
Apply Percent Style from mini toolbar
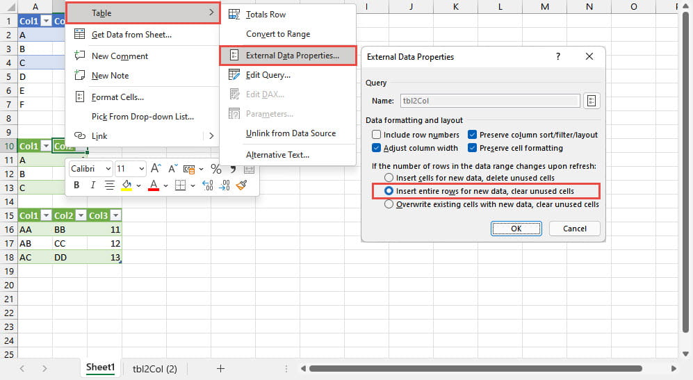[x=215, y=168]
